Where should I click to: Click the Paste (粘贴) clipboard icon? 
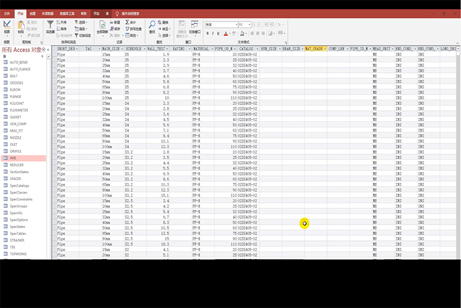(21, 27)
